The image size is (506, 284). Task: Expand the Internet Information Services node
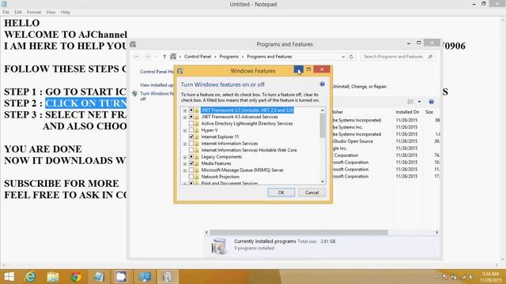(185, 144)
